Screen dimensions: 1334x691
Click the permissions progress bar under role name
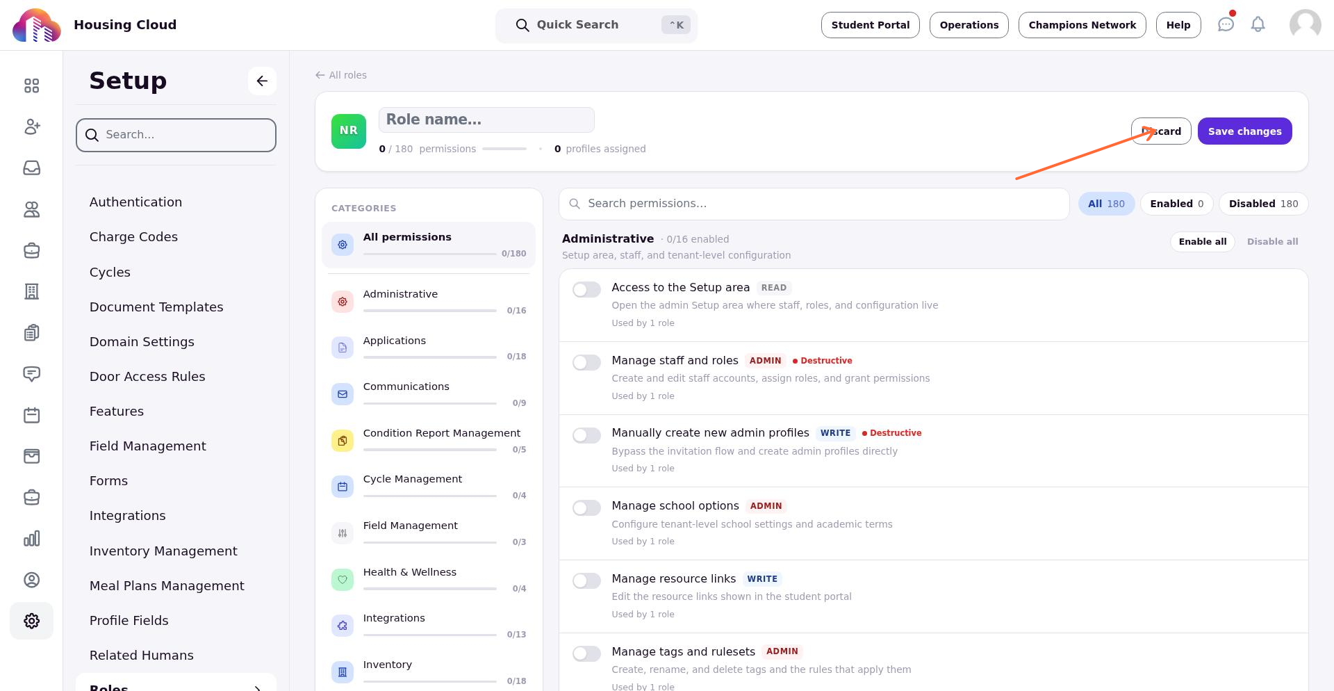[504, 149]
